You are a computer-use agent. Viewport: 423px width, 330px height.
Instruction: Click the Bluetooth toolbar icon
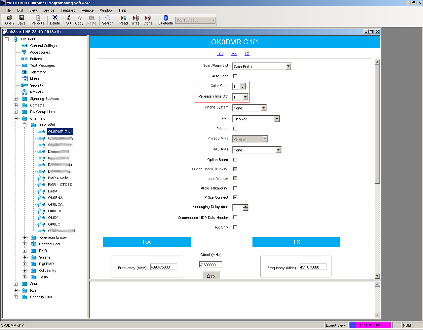pos(166,20)
